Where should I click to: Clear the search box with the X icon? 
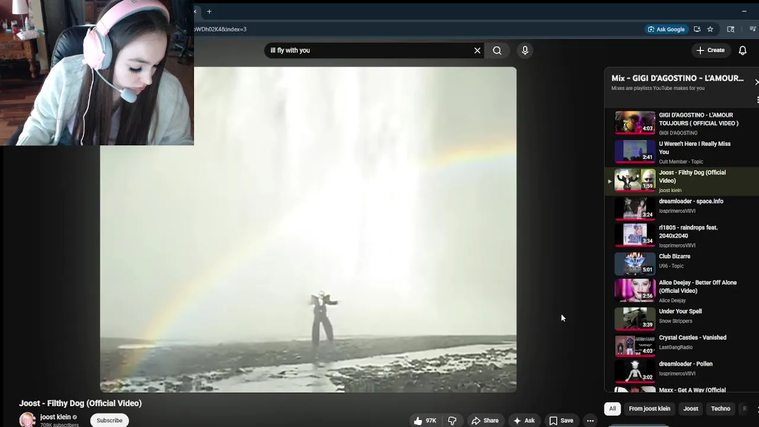click(x=477, y=50)
